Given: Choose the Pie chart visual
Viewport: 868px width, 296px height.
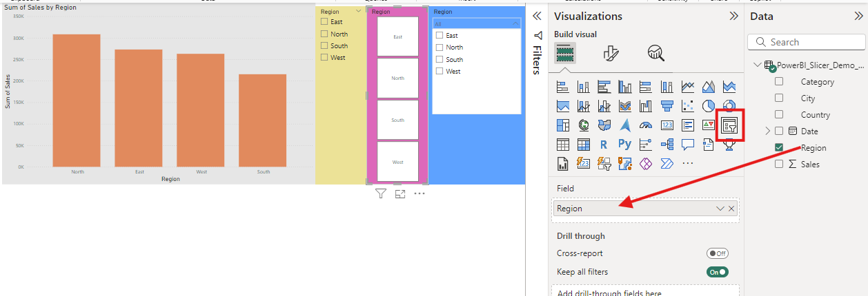Looking at the screenshot, I should point(709,106).
